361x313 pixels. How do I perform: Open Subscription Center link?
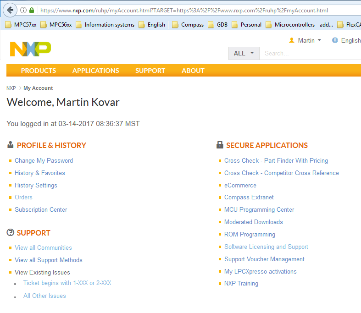point(41,209)
